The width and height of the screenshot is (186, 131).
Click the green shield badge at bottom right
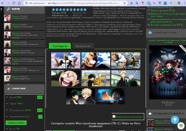click(181, 126)
